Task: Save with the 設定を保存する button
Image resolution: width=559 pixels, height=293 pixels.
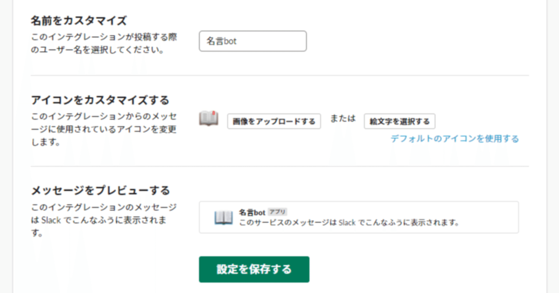Action: click(254, 269)
